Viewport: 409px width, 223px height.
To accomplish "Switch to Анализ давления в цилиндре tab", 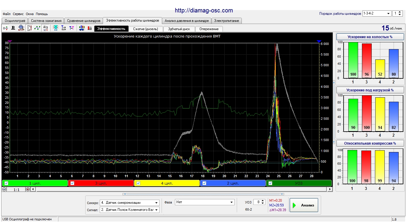I will [187, 21].
